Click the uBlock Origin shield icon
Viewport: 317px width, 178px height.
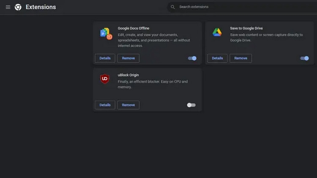click(105, 79)
